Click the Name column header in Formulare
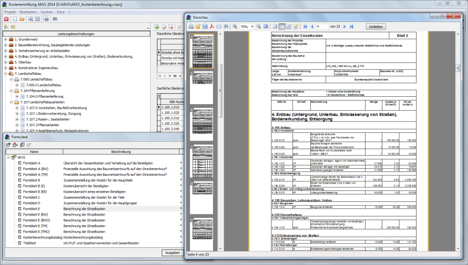The image size is (468, 265). pos(34,152)
